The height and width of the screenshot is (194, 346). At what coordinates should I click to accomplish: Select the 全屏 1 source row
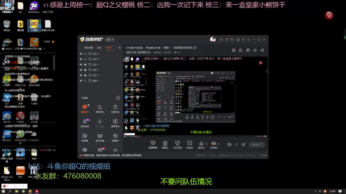(100, 81)
